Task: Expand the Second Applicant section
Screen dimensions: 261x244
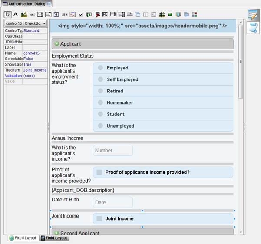Action: point(56,233)
